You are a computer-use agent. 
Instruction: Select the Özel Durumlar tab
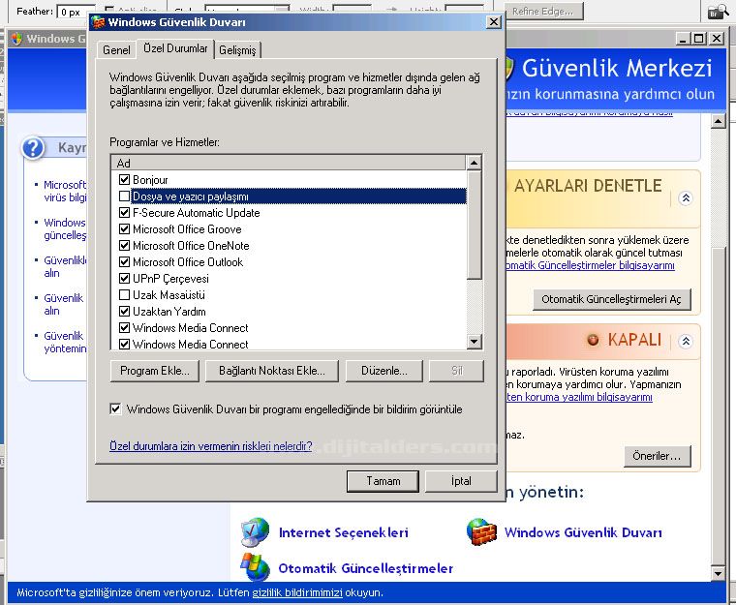(x=175, y=48)
